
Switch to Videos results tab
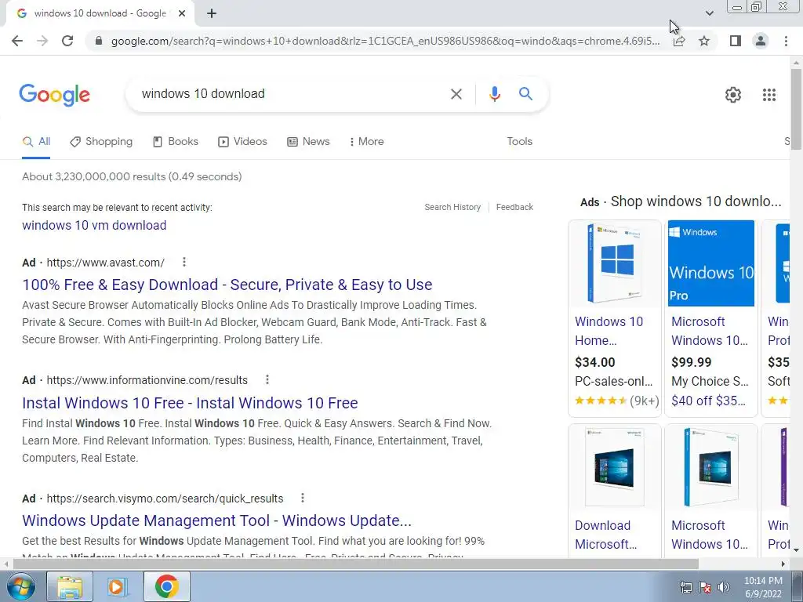coord(243,142)
